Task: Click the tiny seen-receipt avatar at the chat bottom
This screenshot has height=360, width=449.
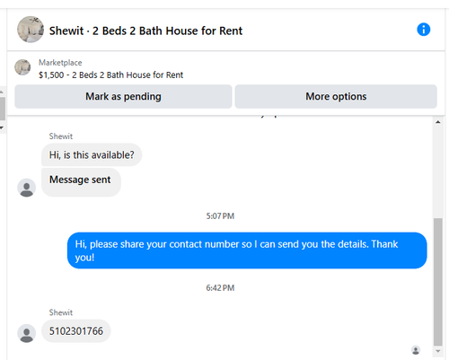Action: pyautogui.click(x=416, y=350)
